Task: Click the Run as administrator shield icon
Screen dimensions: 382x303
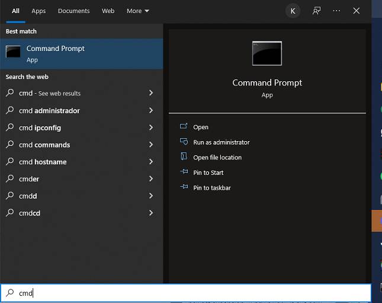Action: pos(183,142)
